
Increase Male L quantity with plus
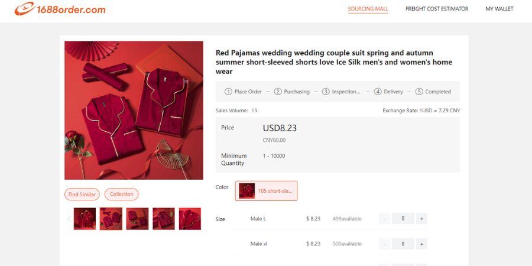[x=421, y=219]
